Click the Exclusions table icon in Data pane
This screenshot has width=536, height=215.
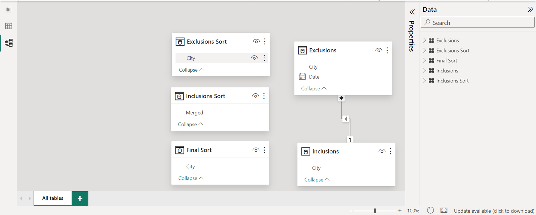[431, 41]
